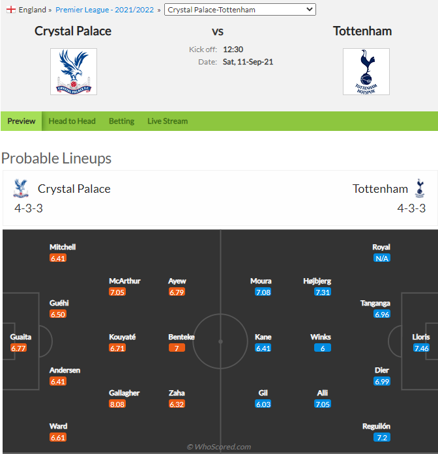Click the large Crystal Palace crest logo

[x=74, y=72]
